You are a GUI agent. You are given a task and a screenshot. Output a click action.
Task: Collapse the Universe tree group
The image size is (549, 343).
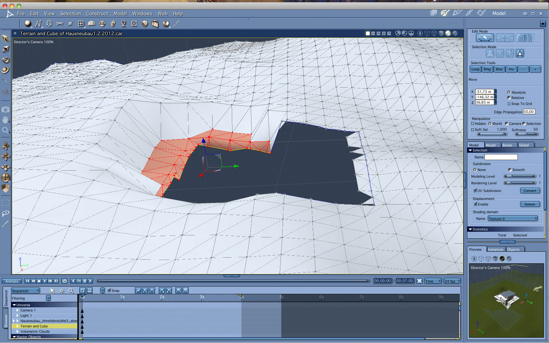coord(14,305)
